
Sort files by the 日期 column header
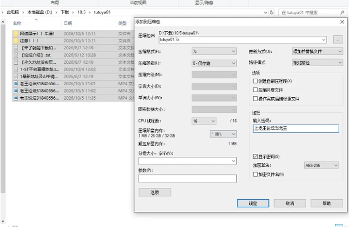(68, 23)
